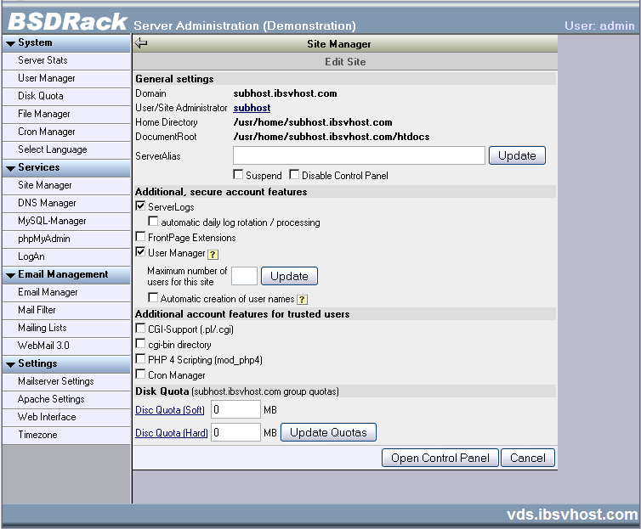Open LogAn in sidebar

[66, 256]
